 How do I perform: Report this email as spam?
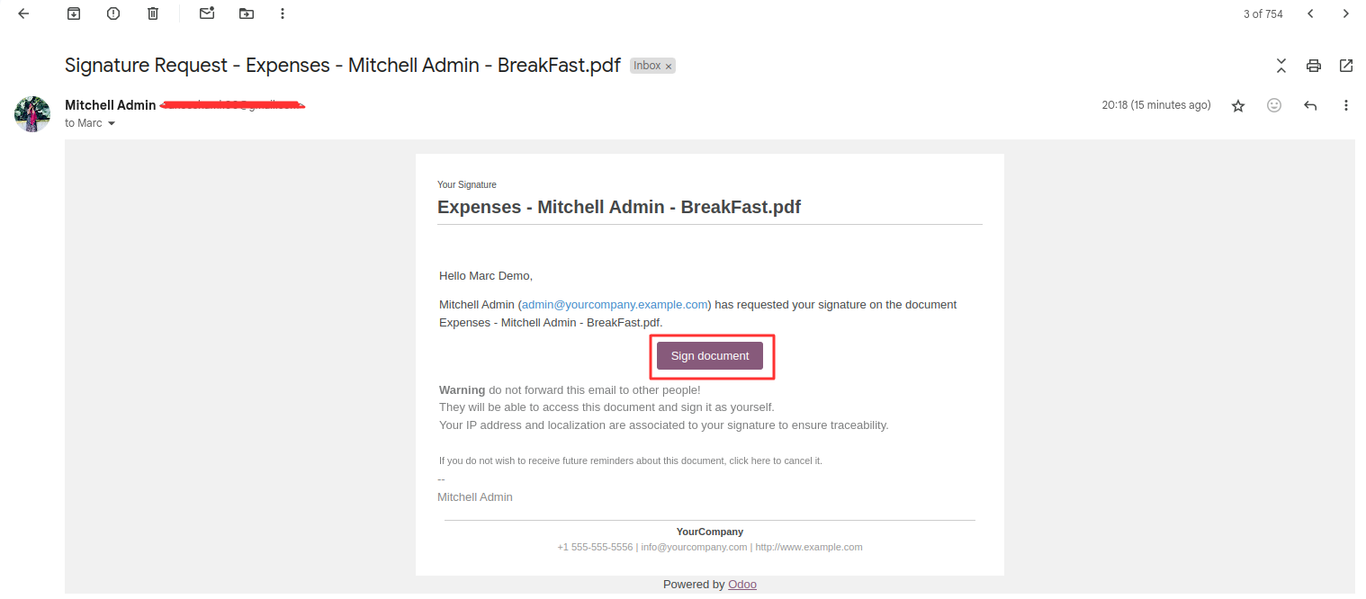tap(113, 13)
